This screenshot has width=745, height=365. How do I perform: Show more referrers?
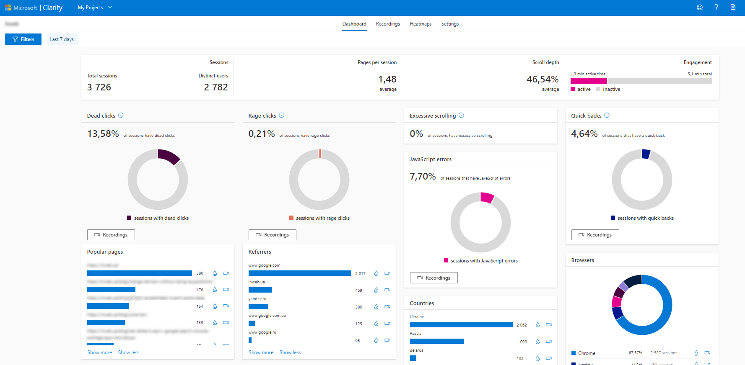click(x=261, y=352)
